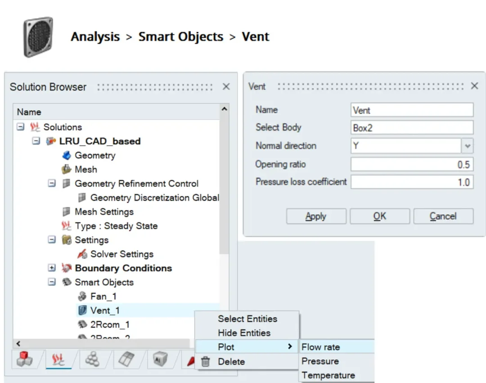Open the assembly cubes browser tab
486x383 pixels.
[x=24, y=360]
